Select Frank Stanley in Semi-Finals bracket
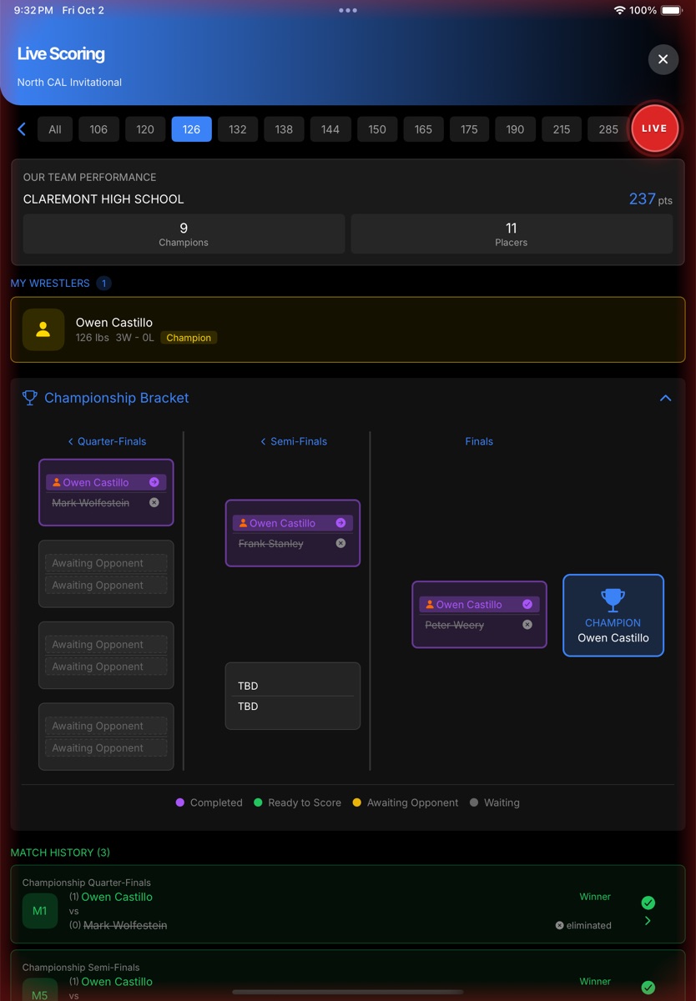696x1001 pixels. 271,544
